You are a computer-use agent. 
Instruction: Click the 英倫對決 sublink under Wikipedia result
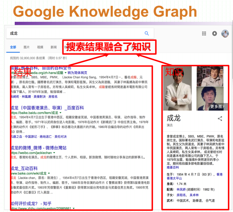click(39, 97)
